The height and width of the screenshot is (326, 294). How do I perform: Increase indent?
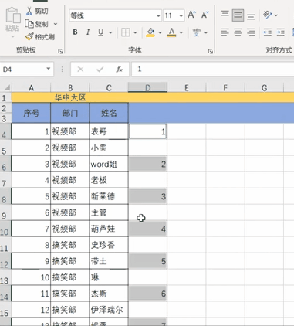(280, 32)
